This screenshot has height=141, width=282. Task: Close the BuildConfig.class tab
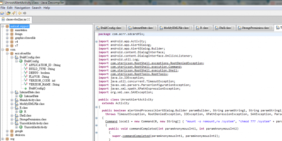coord(123,28)
